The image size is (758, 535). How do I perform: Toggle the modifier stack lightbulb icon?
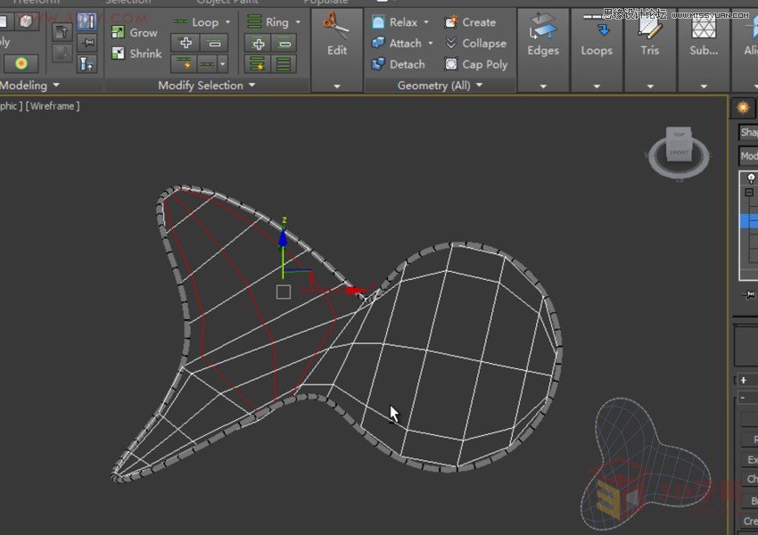tap(751, 179)
